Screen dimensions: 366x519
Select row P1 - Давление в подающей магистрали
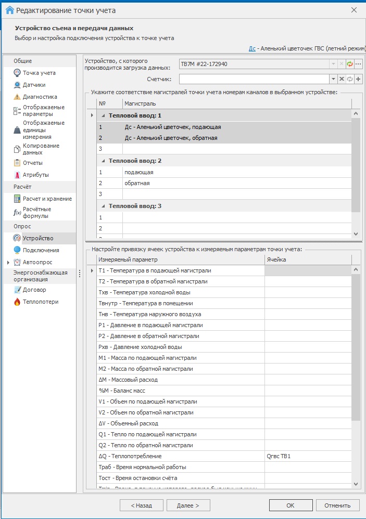pos(224,325)
